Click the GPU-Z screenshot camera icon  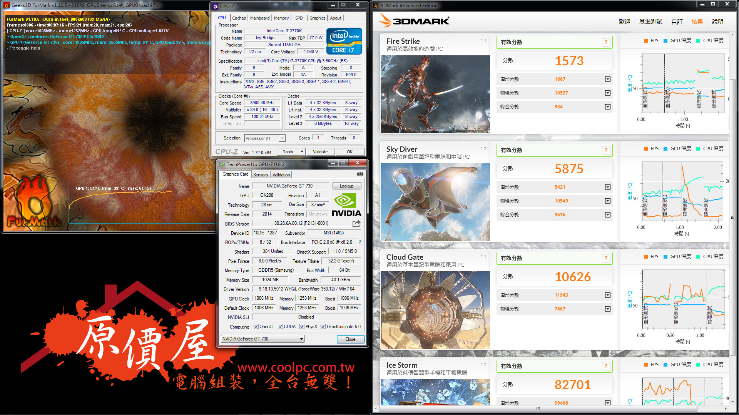pos(360,174)
